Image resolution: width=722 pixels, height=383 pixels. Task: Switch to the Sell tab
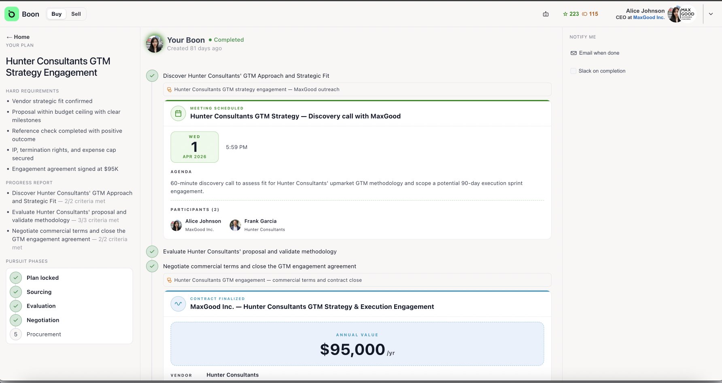point(76,14)
